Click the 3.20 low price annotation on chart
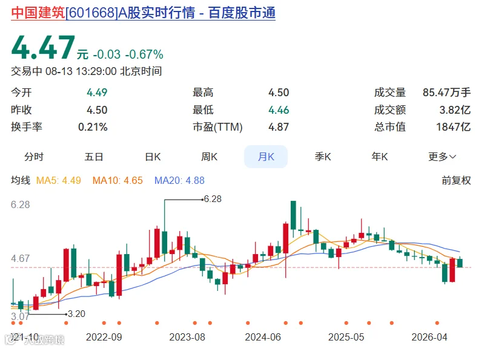This screenshot has height=349, width=490. [76, 314]
